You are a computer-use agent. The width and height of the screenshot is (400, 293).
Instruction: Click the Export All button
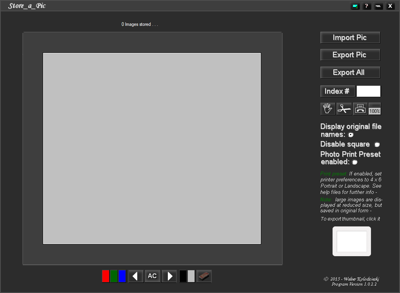pyautogui.click(x=350, y=72)
